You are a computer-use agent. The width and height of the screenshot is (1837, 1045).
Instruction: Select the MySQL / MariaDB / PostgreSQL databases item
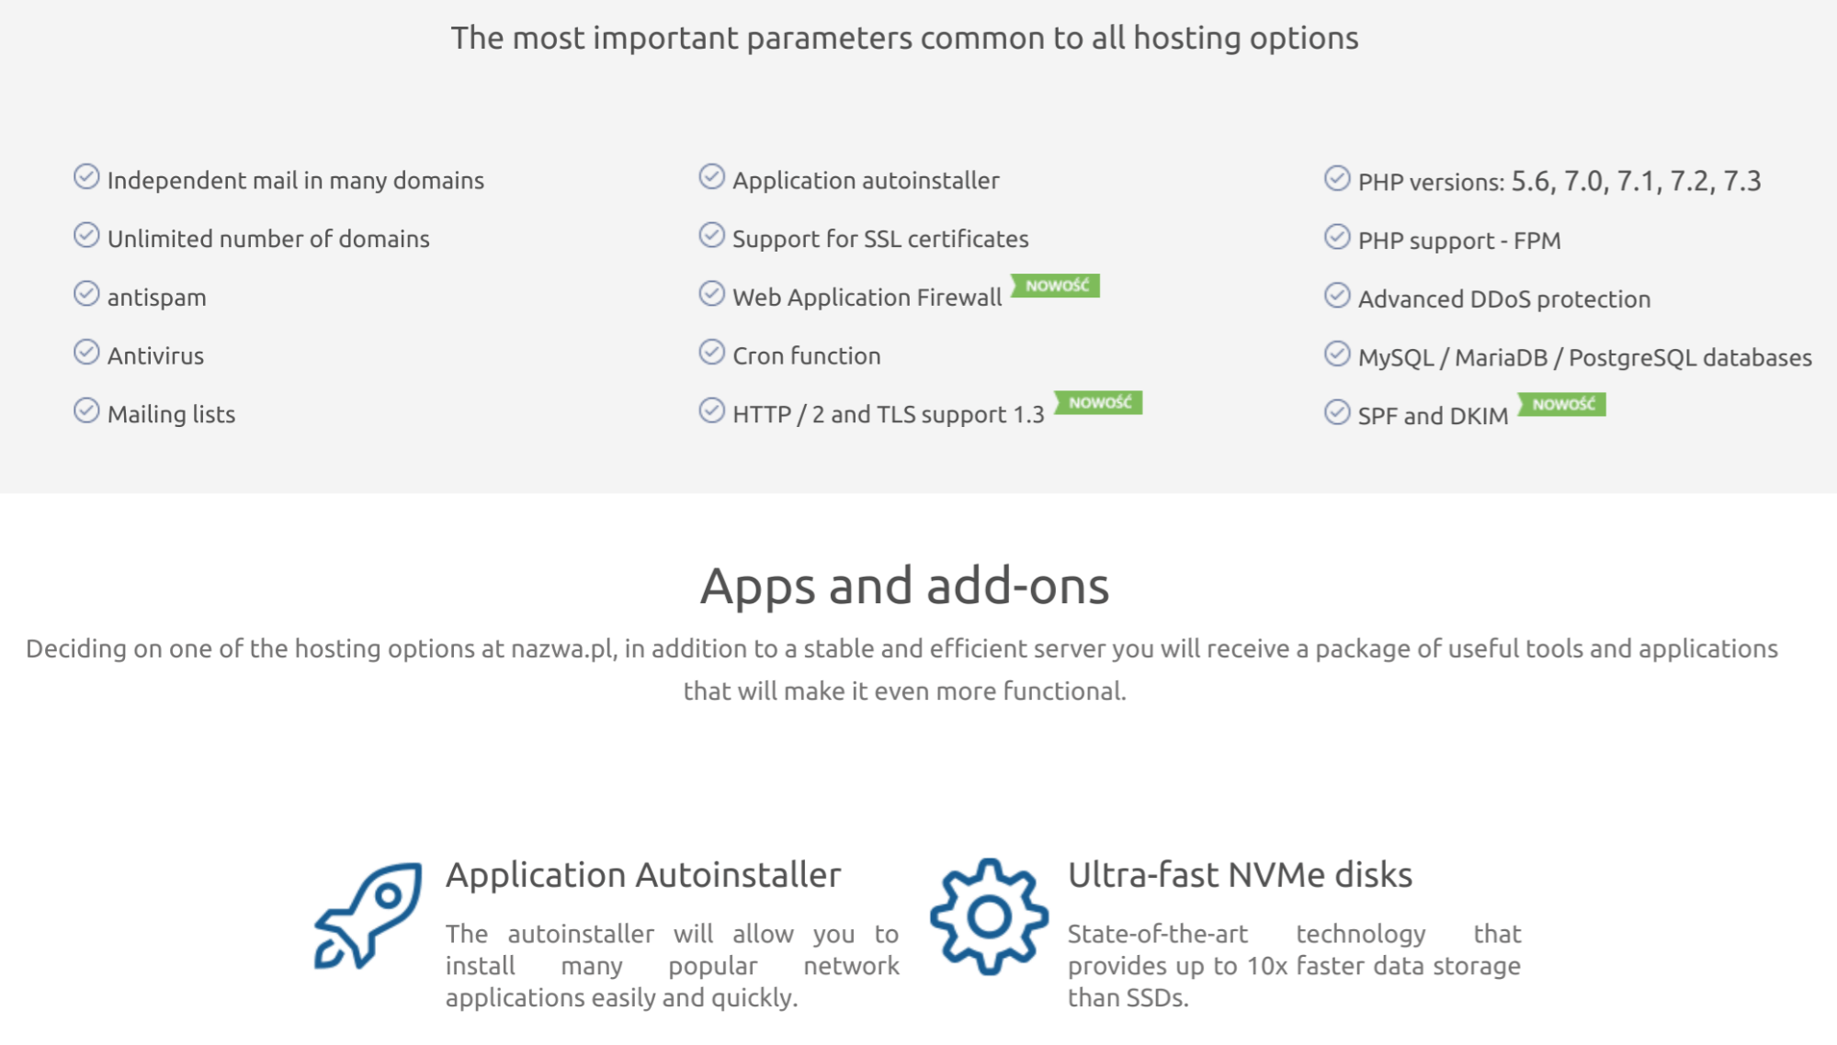[1584, 357]
